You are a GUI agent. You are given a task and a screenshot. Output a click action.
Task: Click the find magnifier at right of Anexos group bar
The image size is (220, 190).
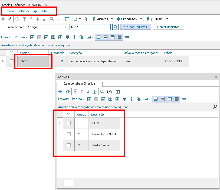pos(215,107)
